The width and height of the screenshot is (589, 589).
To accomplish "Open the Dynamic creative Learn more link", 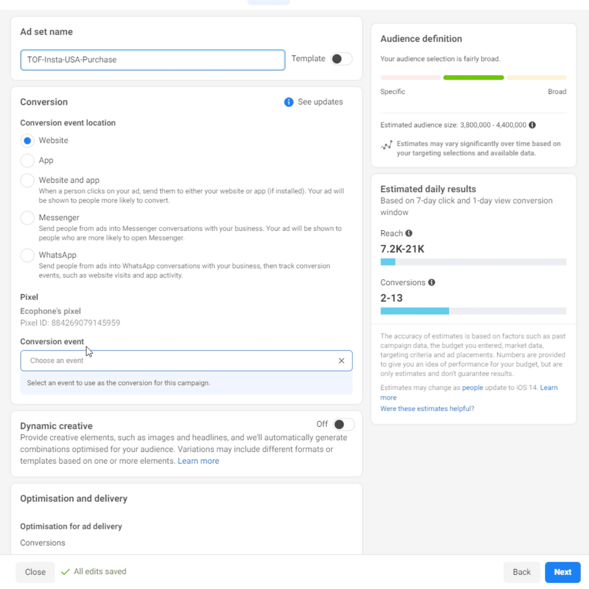I will click(x=198, y=461).
